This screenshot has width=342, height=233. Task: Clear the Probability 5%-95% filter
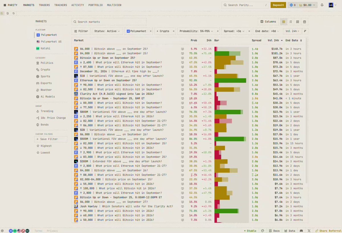tap(218, 31)
